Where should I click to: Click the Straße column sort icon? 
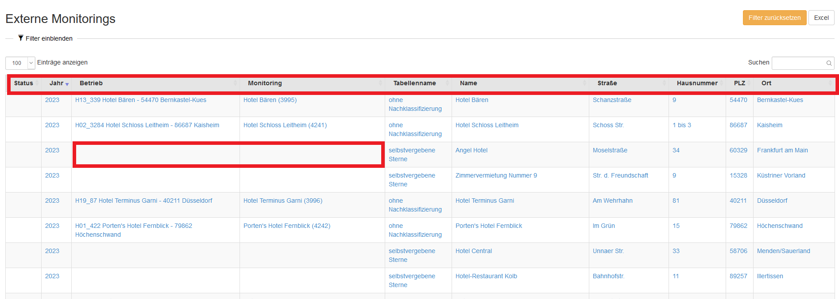point(664,83)
